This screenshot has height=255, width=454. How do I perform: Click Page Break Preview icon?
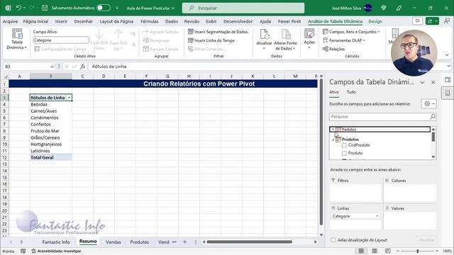click(388, 251)
